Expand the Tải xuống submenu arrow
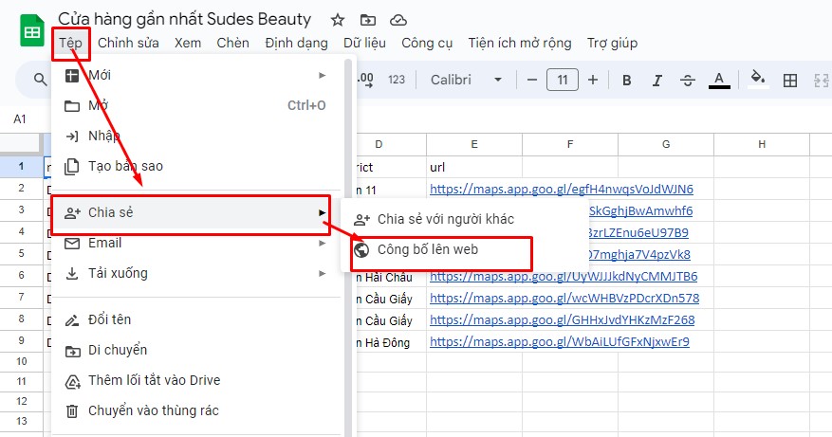This screenshot has height=437, width=832. [x=323, y=274]
